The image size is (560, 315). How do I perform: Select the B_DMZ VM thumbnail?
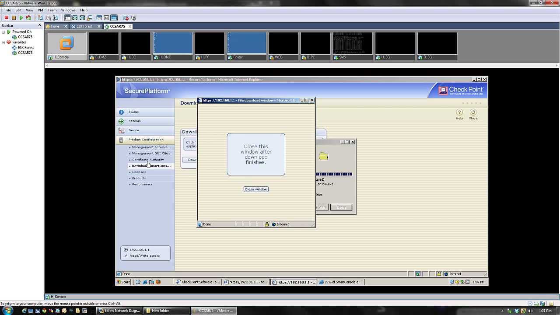pos(104,46)
